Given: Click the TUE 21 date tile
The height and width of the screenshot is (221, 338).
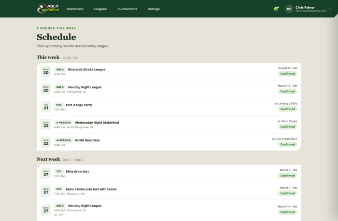Looking at the screenshot, I should pyautogui.click(x=46, y=107).
